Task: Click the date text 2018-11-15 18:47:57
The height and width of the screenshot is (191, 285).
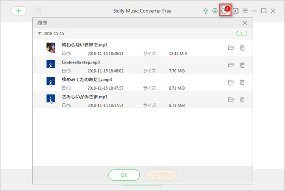Action: coord(105,88)
